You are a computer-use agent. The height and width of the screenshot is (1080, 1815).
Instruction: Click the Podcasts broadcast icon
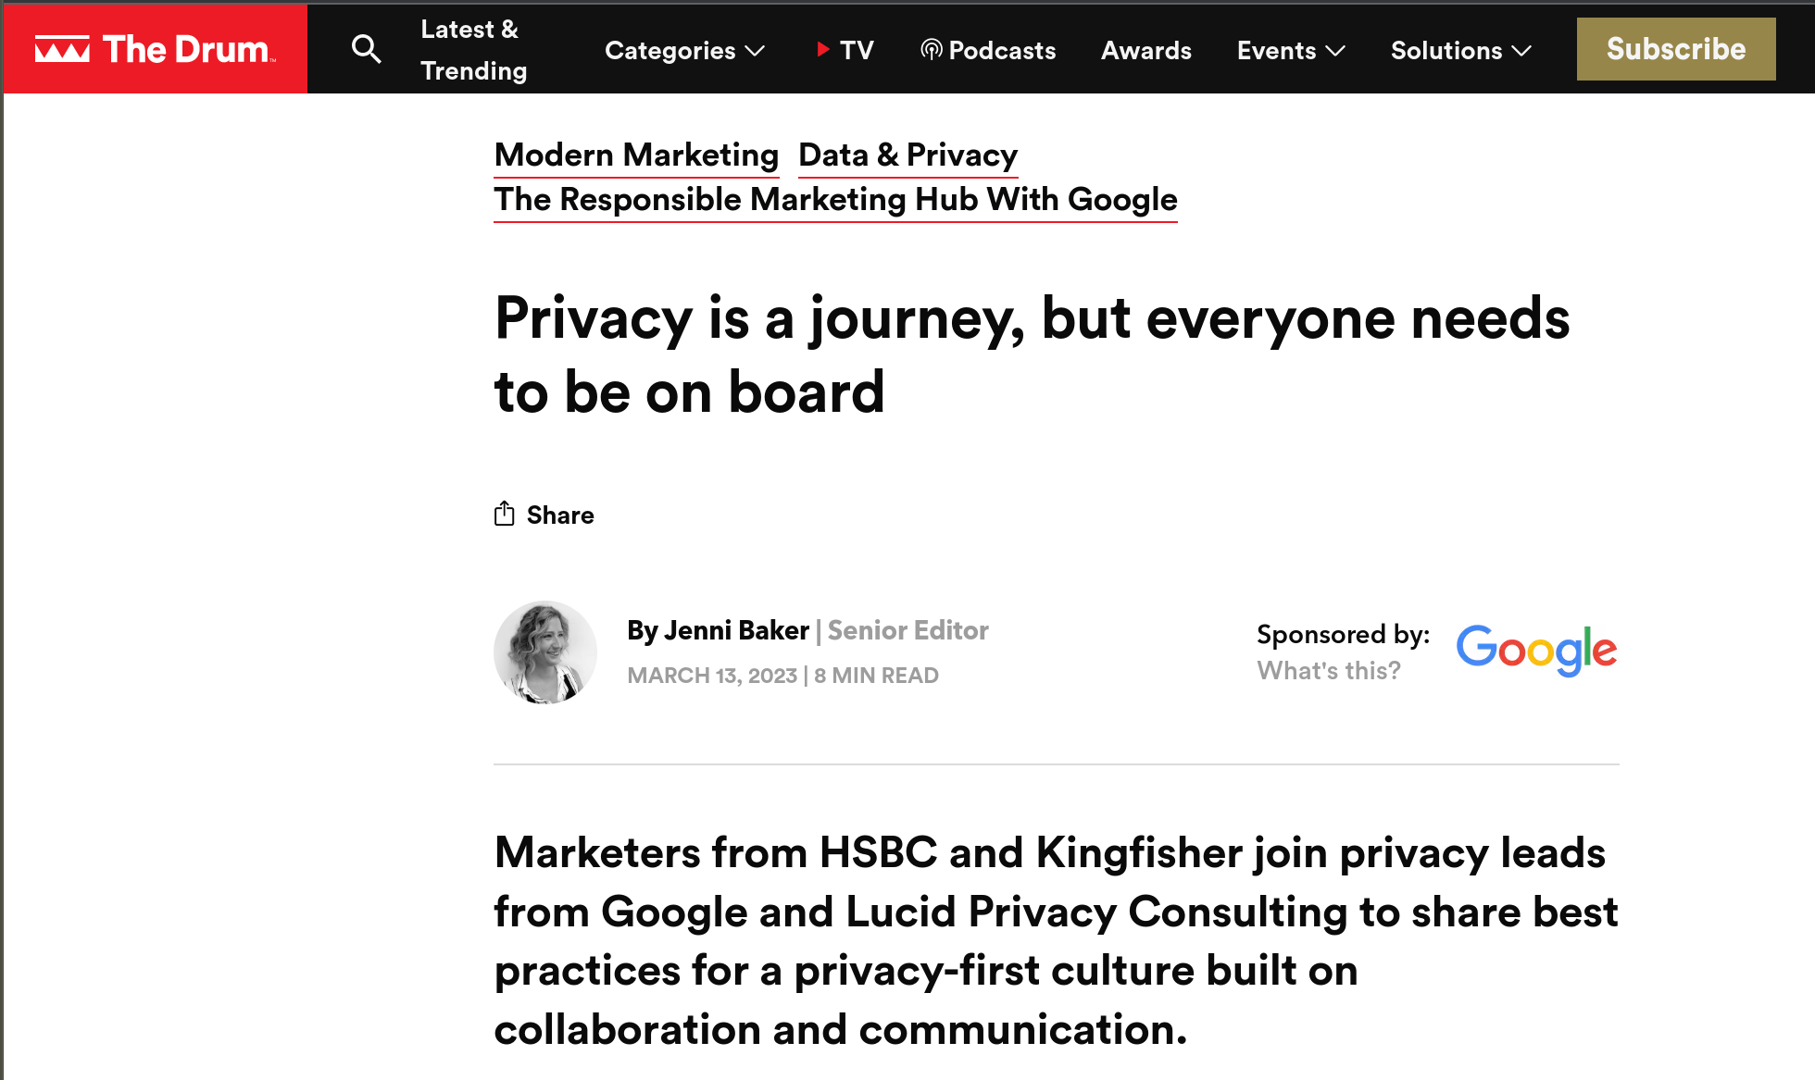click(932, 50)
